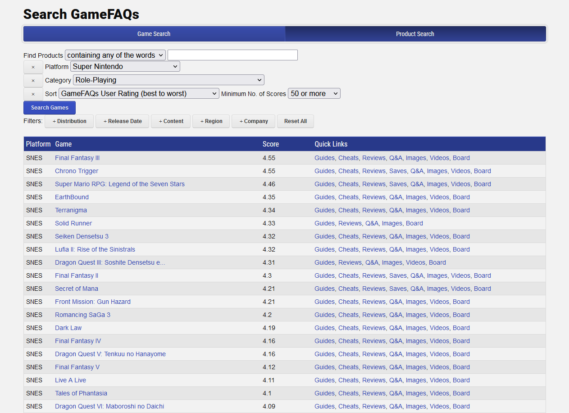Image resolution: width=569 pixels, height=413 pixels.
Task: Switch to the Product Search tab
Action: pos(415,34)
